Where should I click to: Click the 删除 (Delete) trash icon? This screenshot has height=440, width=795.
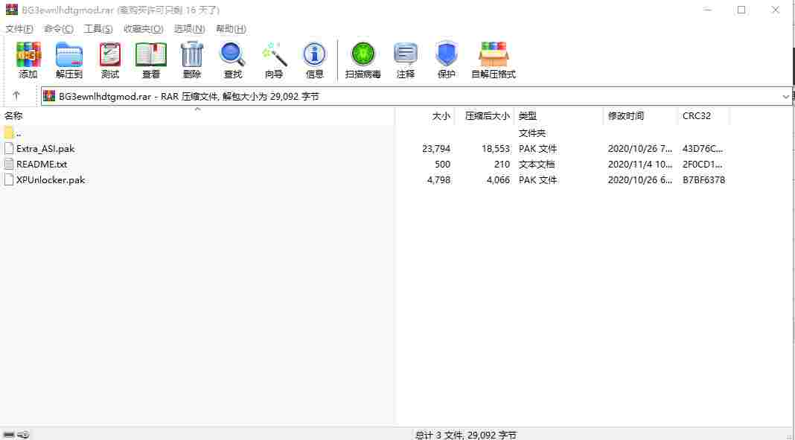pyautogui.click(x=191, y=55)
